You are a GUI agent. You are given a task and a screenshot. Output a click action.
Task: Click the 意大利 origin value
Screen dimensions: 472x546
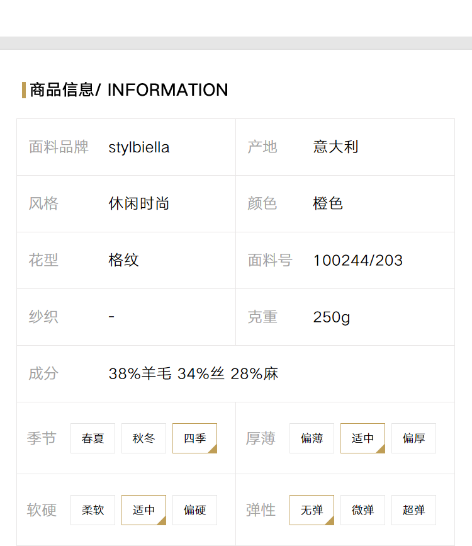click(x=335, y=147)
